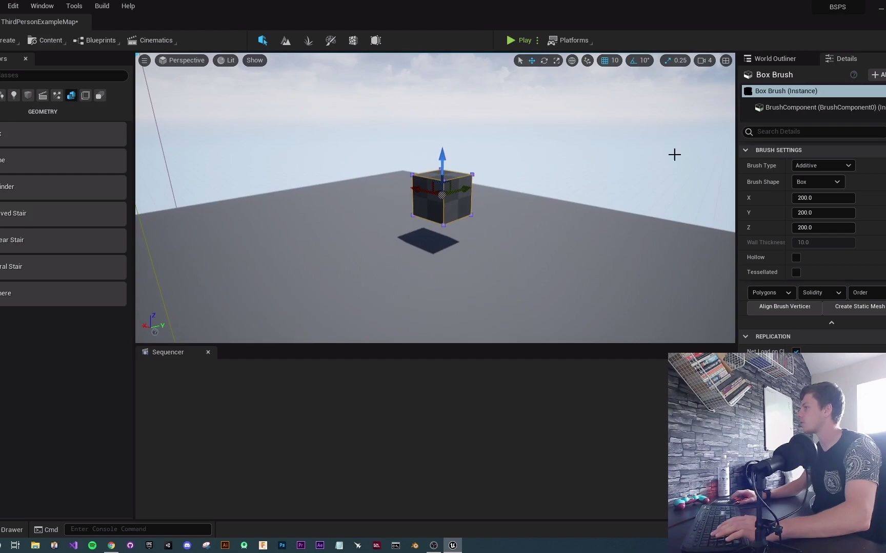The width and height of the screenshot is (886, 553).
Task: Click the Enter Console Command field
Action: pyautogui.click(x=137, y=529)
